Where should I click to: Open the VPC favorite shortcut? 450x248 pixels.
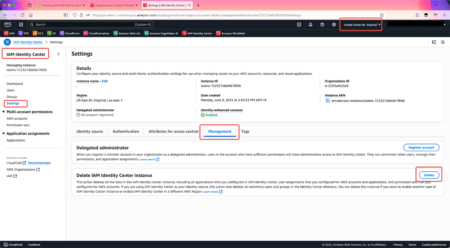point(24,33)
